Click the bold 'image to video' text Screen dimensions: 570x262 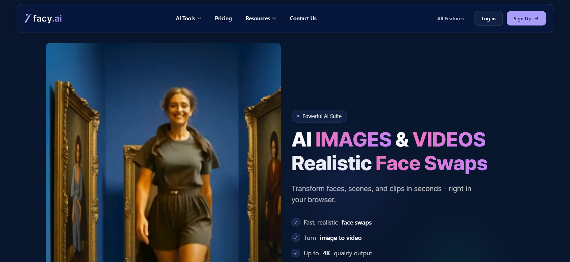click(341, 238)
